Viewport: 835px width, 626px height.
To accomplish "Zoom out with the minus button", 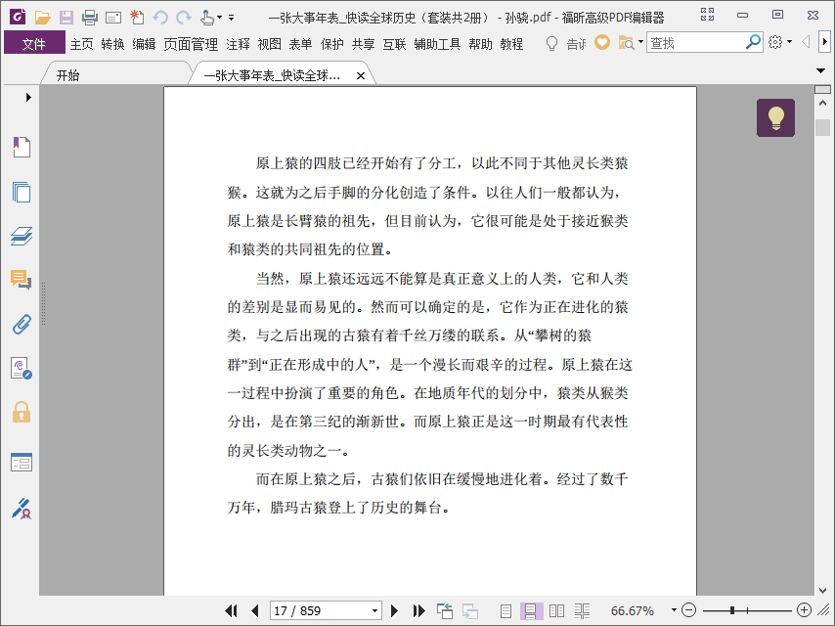I will point(689,610).
